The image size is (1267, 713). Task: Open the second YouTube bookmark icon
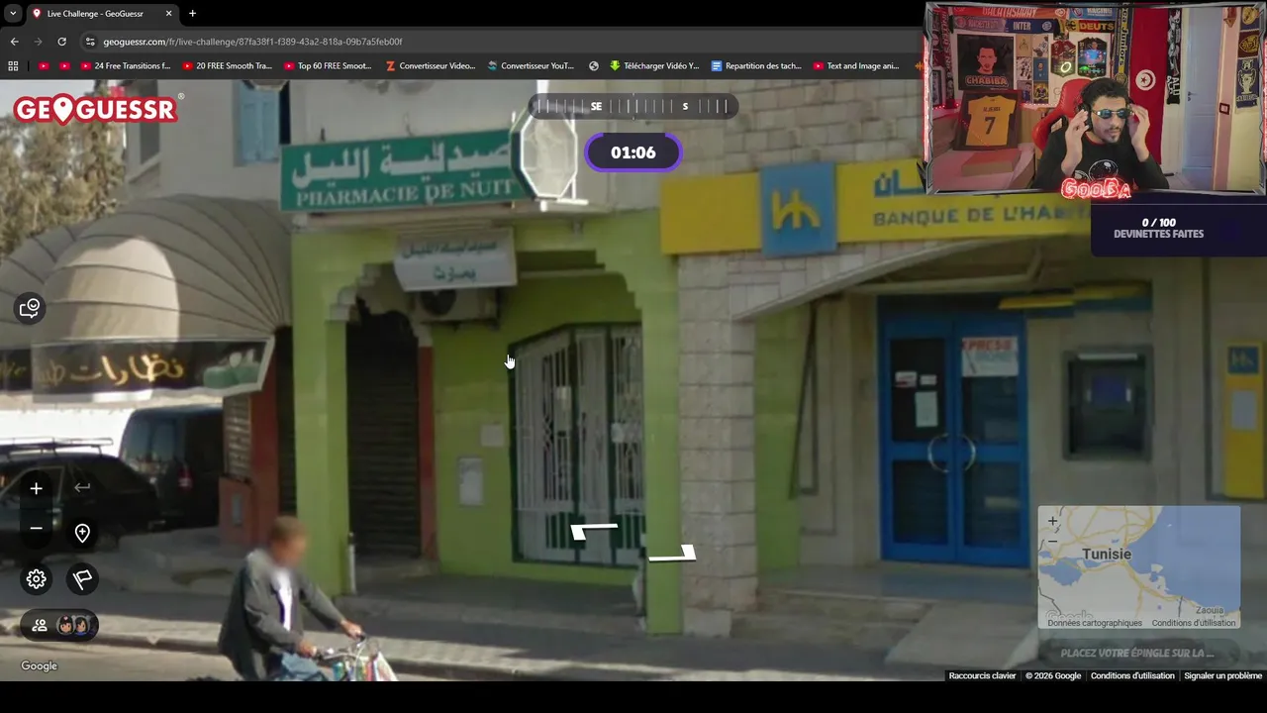(64, 66)
